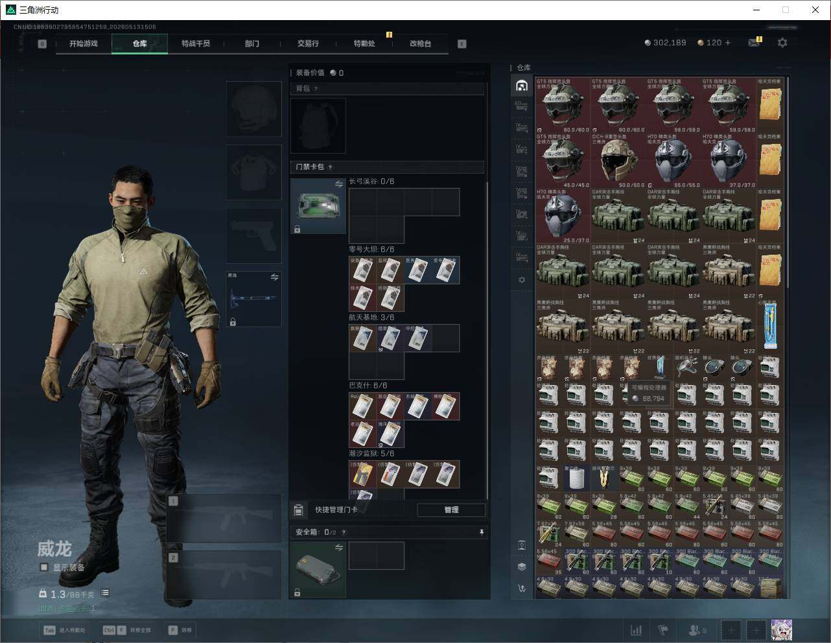Click the Tab 进入特勤处 shortcut button
Viewport: 831px width, 643px height.
(64, 630)
